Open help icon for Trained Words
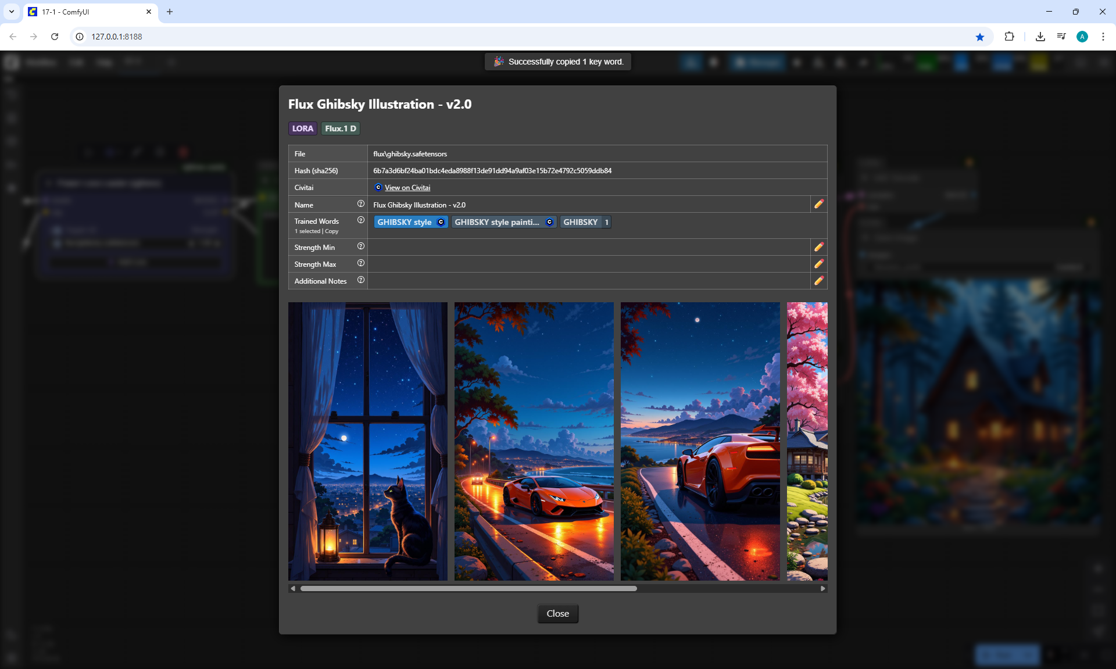Screen dimensions: 1116x669 click(x=360, y=220)
